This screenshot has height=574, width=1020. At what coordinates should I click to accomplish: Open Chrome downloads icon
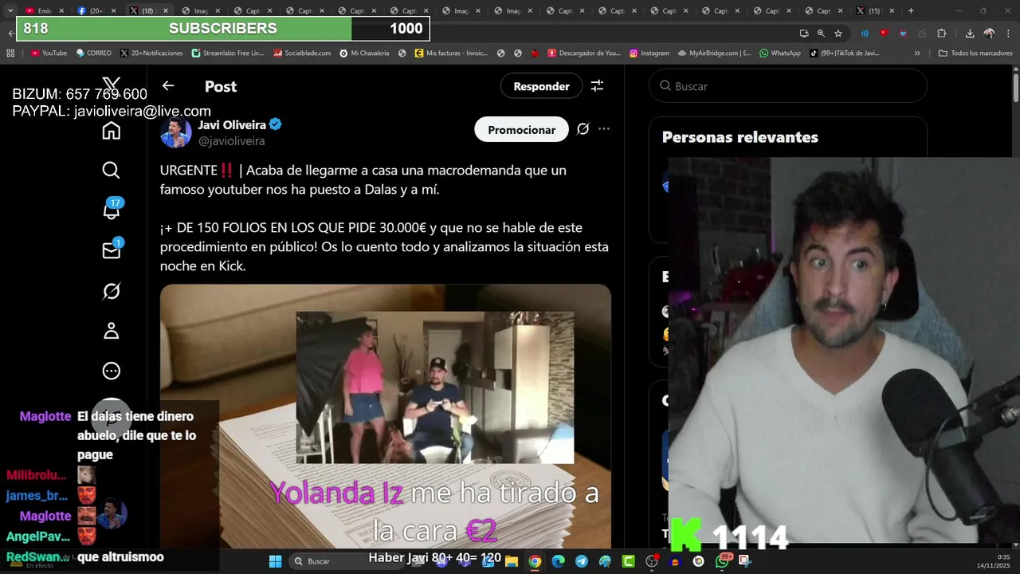tap(970, 33)
